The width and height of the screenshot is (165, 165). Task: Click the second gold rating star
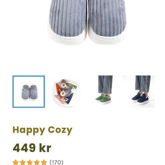(23, 163)
